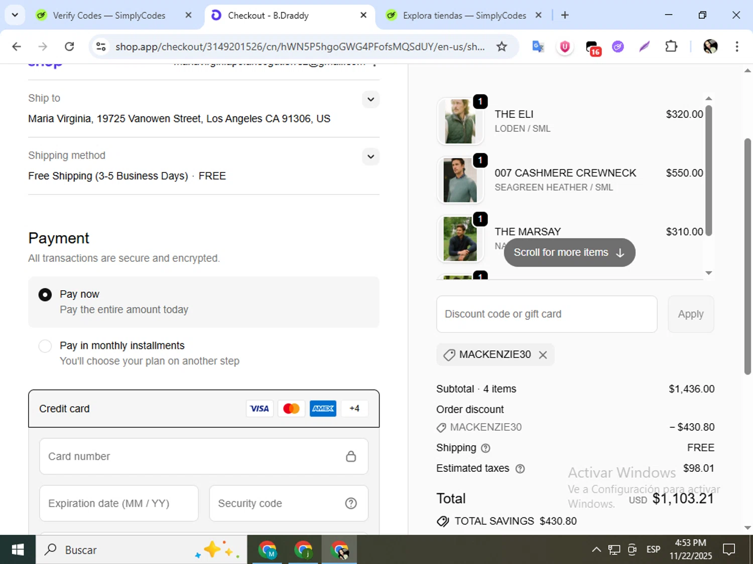
Task: Click the $1,436.00 subtotal value
Action: click(691, 389)
